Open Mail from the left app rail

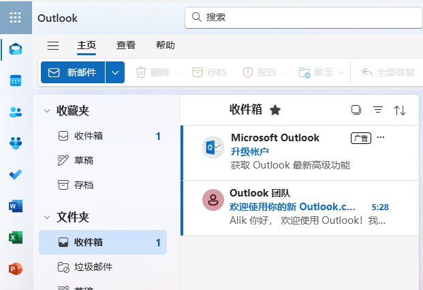tap(16, 49)
